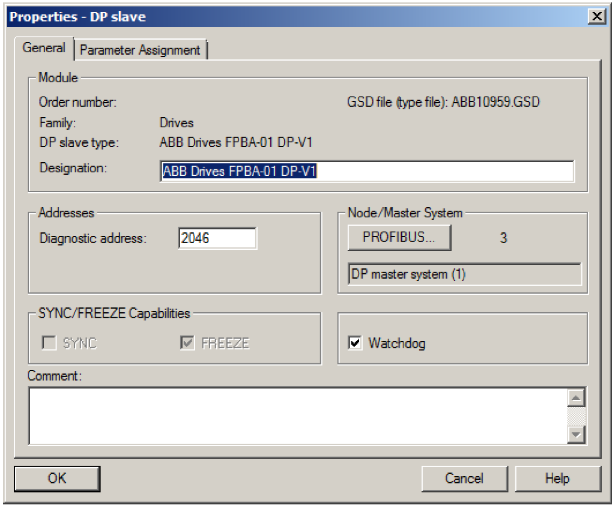Disable the Watchdog checkbox
The width and height of the screenshot is (615, 508).
point(356,343)
